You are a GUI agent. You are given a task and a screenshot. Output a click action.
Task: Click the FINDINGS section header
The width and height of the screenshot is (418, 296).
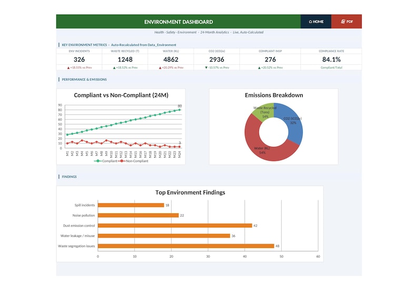tap(69, 177)
